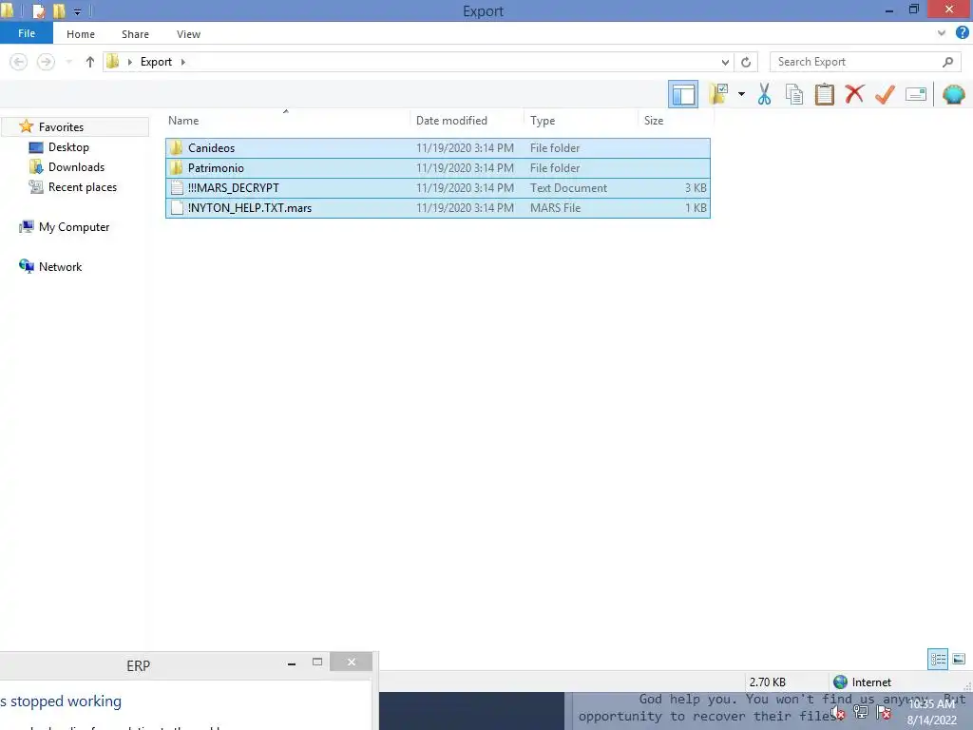Click the 2.70 KB size status entry

[767, 682]
